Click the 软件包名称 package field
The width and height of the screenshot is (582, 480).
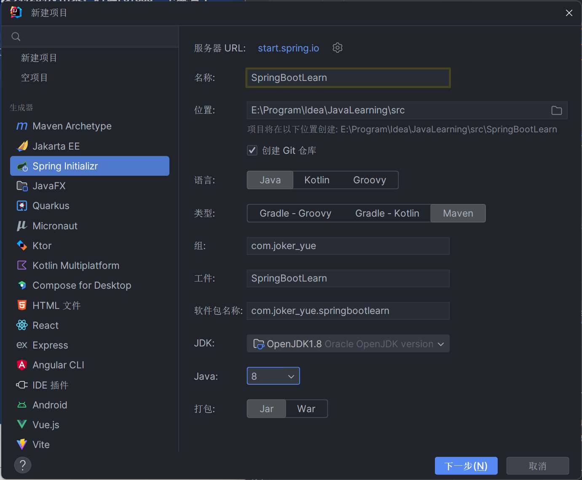[x=348, y=311]
